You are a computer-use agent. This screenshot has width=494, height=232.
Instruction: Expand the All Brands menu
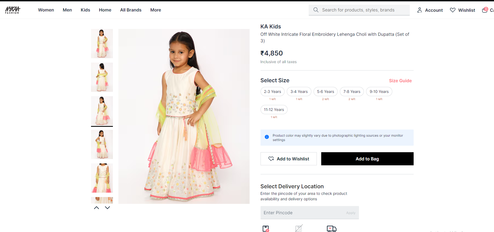tap(131, 10)
